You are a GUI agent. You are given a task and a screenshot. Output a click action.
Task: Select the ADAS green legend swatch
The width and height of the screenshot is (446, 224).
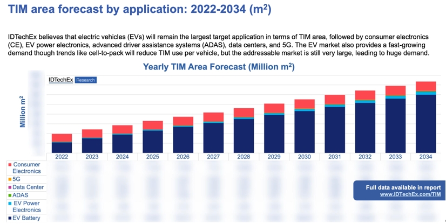tap(10, 195)
